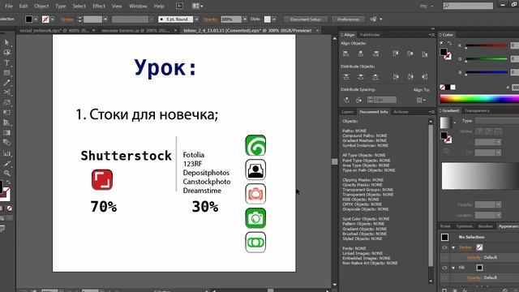Screen dimensions: 519x292
Task: Select the Column Graph tool
Action: (x=6, y=153)
